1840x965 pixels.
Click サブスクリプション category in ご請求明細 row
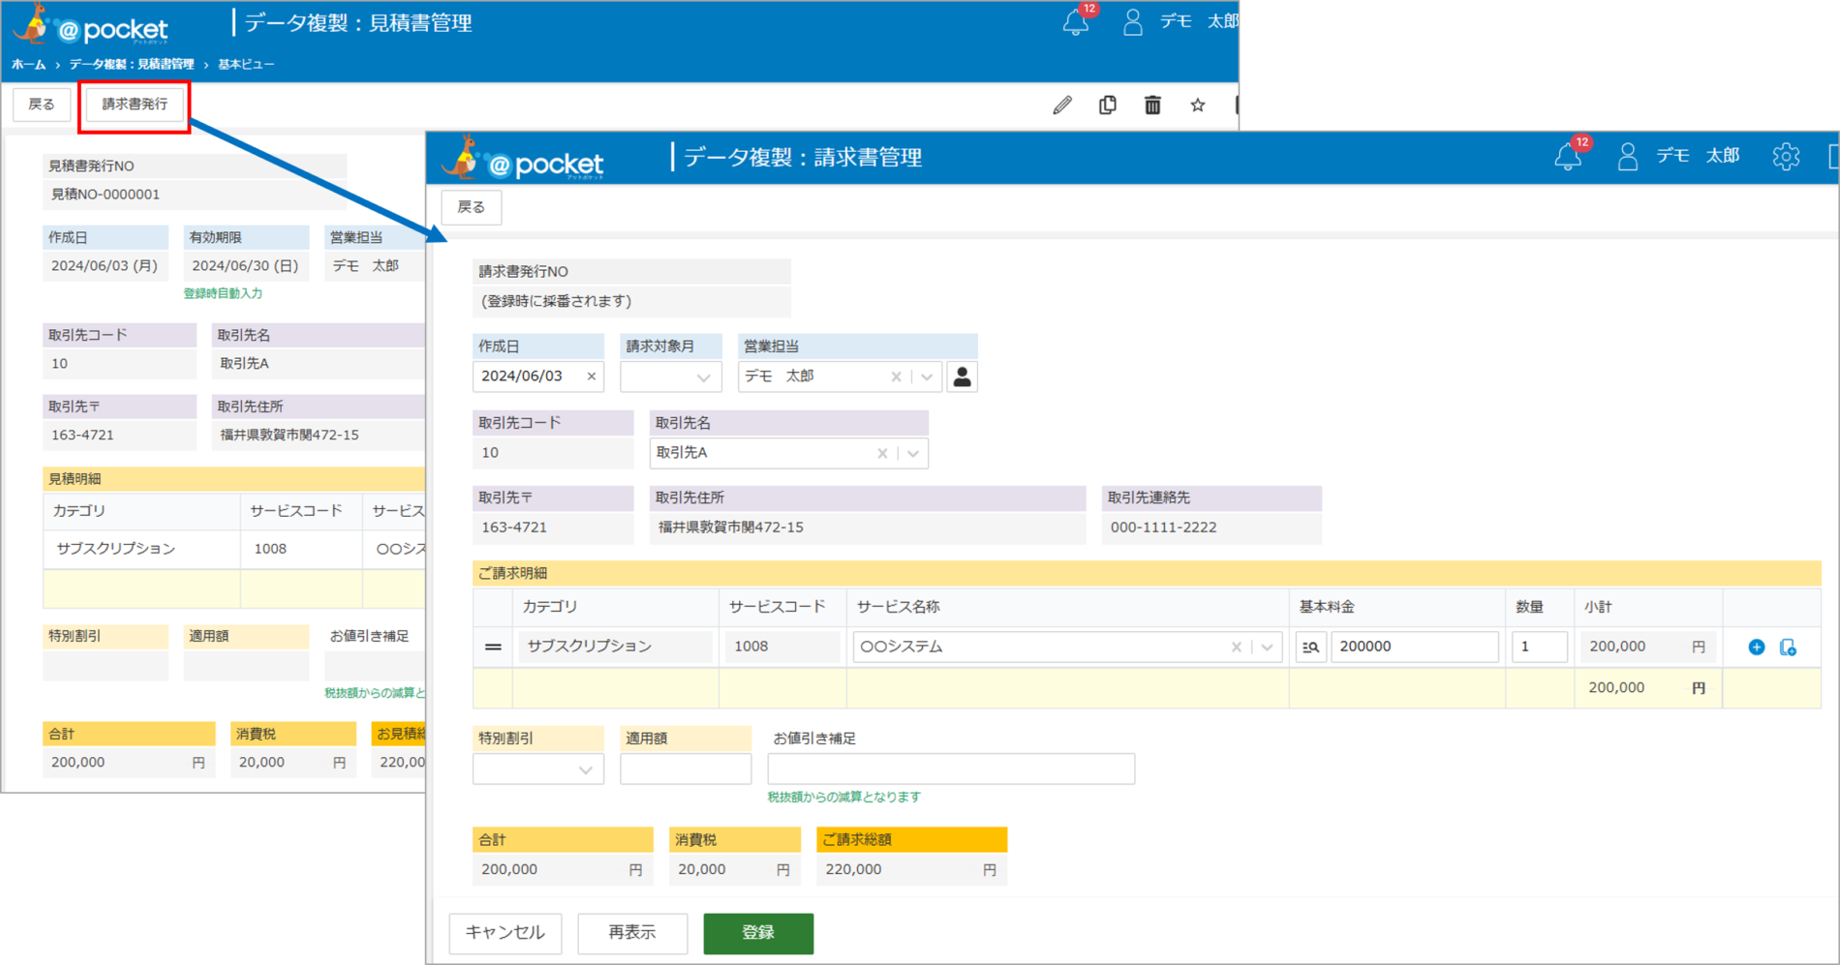point(590,647)
